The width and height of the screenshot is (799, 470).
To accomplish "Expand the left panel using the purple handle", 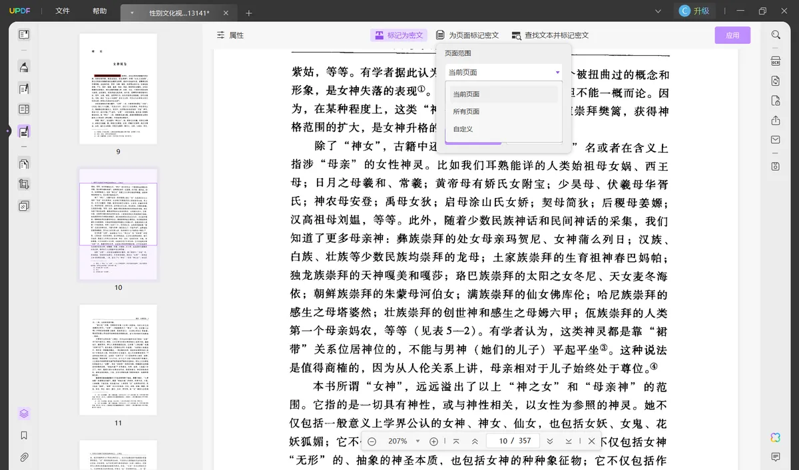I will click(x=8, y=130).
